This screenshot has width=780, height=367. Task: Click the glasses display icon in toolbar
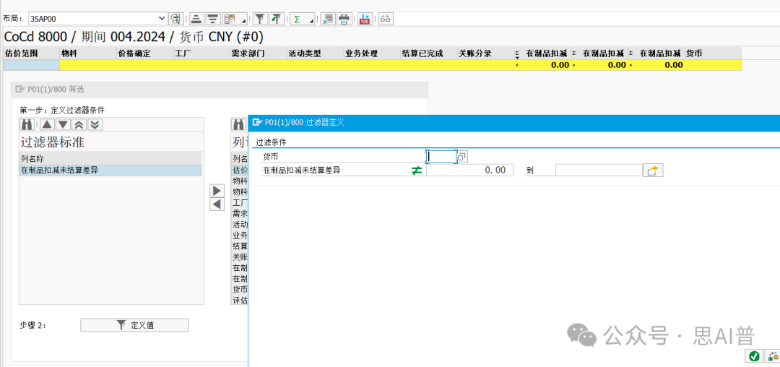(386, 19)
